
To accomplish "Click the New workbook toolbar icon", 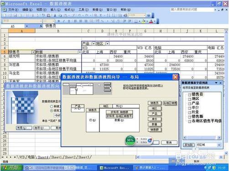I will (4, 15).
